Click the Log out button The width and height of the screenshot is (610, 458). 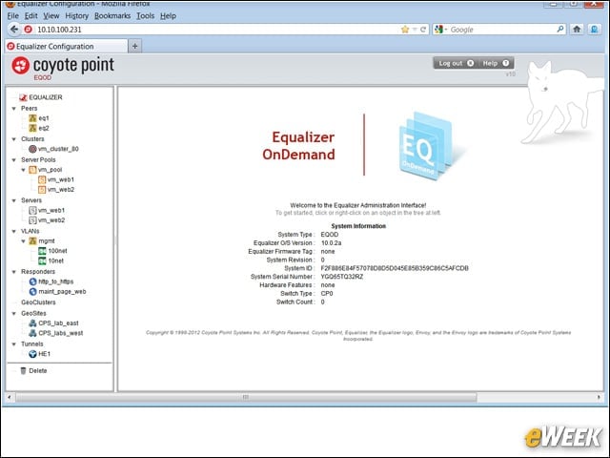coord(456,63)
